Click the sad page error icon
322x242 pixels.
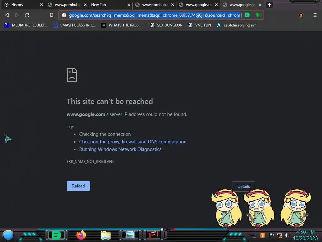(72, 75)
